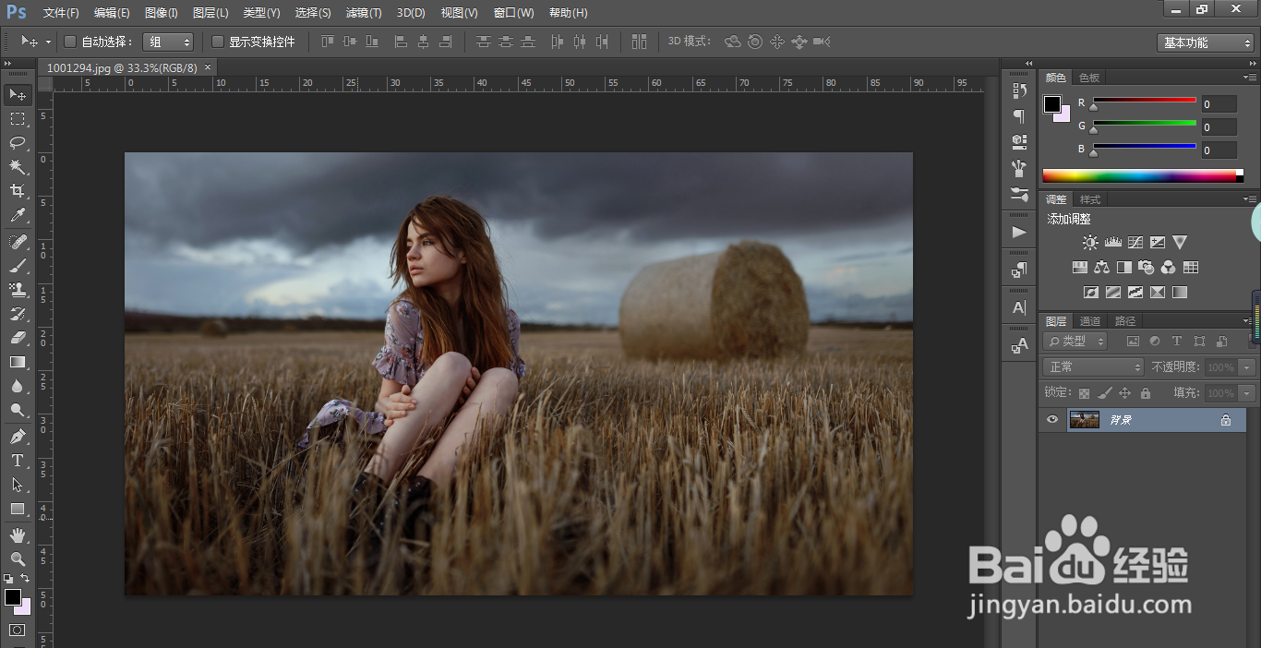Open the layer blend mode dropdown
Screen dimensions: 1261x648
point(1093,367)
